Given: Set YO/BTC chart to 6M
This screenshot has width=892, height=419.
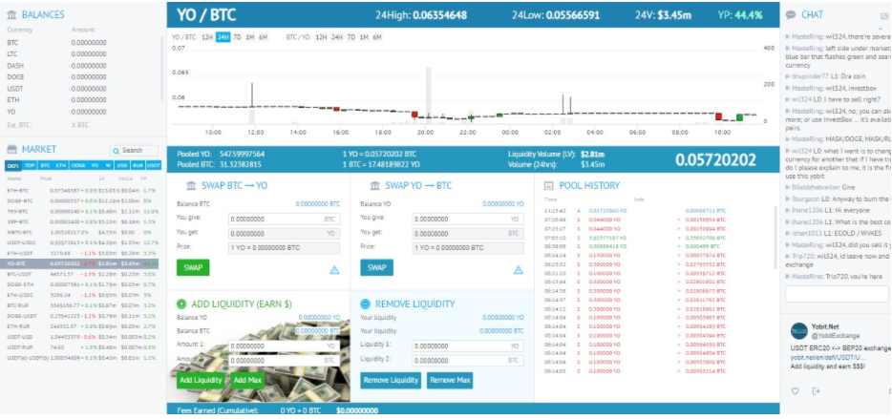Looking at the screenshot, I should (263, 37).
